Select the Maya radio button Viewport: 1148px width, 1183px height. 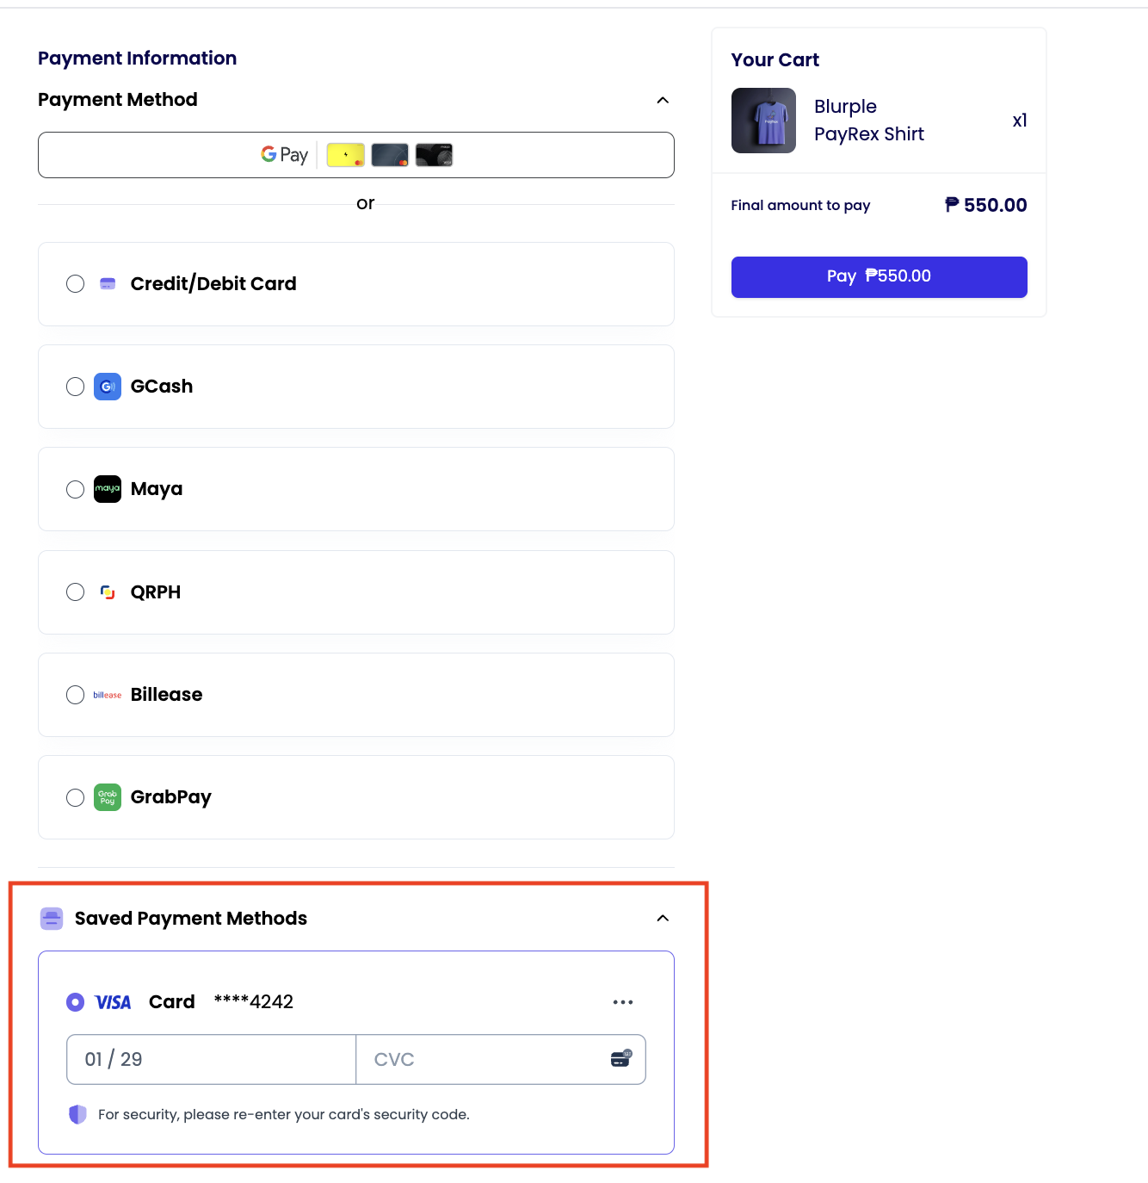coord(76,489)
